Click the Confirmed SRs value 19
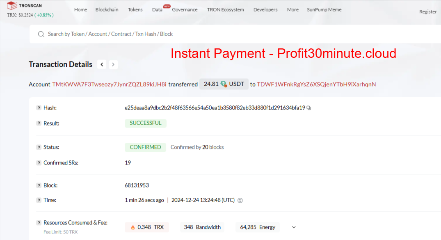Viewport: 441px width, 240px height. click(128, 162)
